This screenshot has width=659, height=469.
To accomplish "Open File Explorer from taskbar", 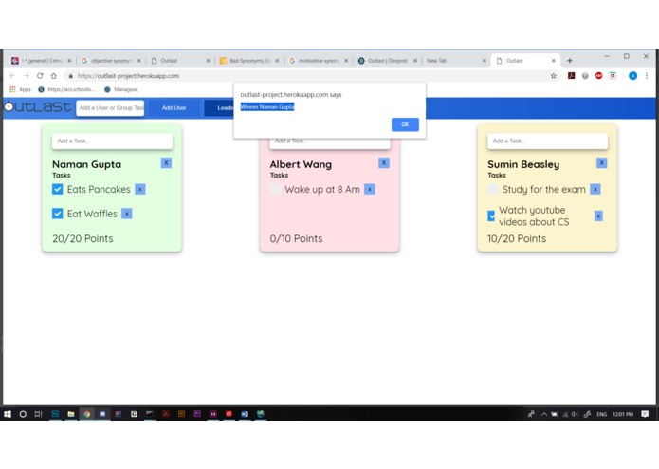I will tap(70, 414).
